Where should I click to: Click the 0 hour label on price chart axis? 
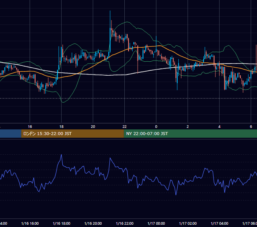coord(156,126)
